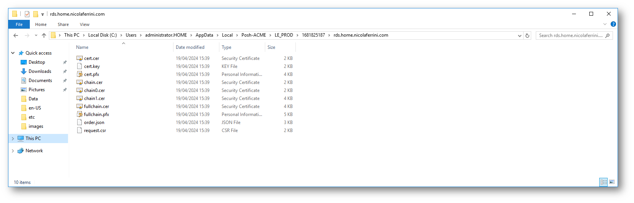The image size is (634, 203).
Task: Expand the Network tree node
Action: (13, 151)
